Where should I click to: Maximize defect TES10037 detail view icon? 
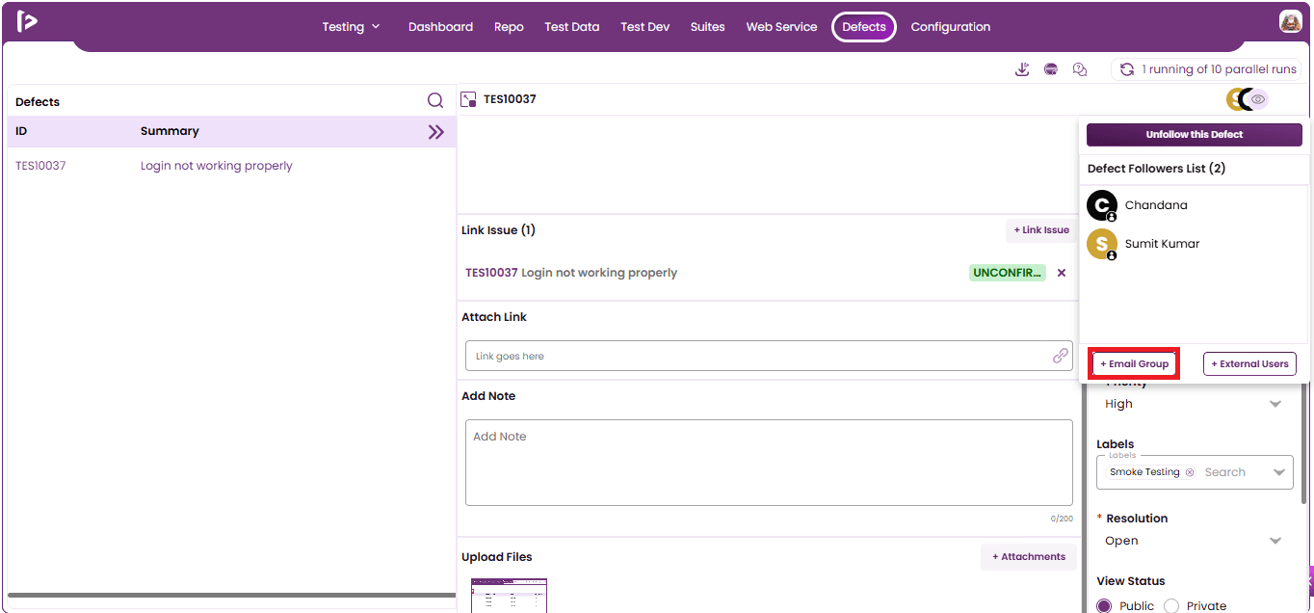pyautogui.click(x=469, y=99)
